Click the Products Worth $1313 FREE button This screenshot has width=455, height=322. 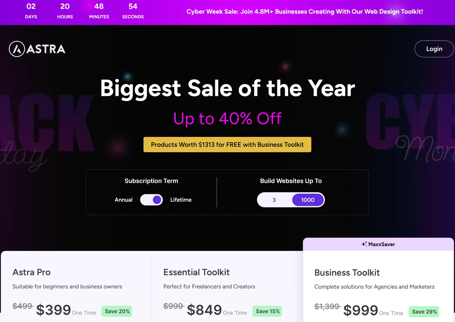click(227, 145)
